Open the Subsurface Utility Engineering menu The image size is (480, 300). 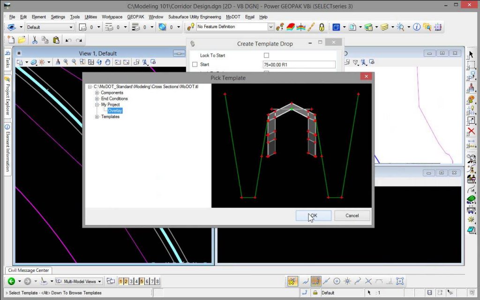point(195,17)
